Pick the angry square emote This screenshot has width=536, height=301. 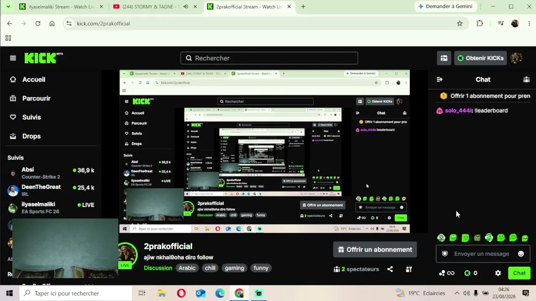click(477, 238)
